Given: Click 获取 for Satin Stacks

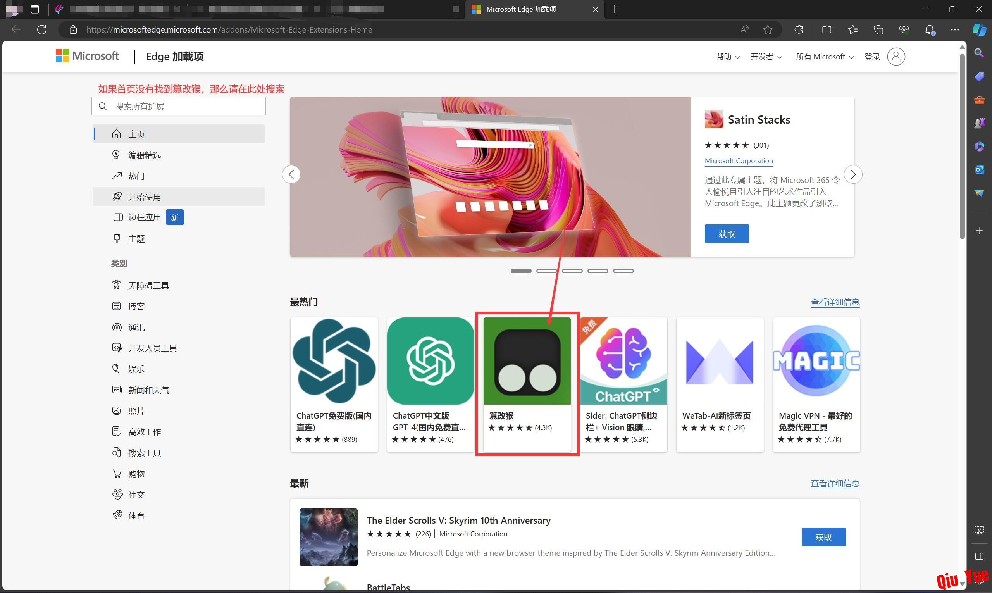Looking at the screenshot, I should click(x=727, y=234).
